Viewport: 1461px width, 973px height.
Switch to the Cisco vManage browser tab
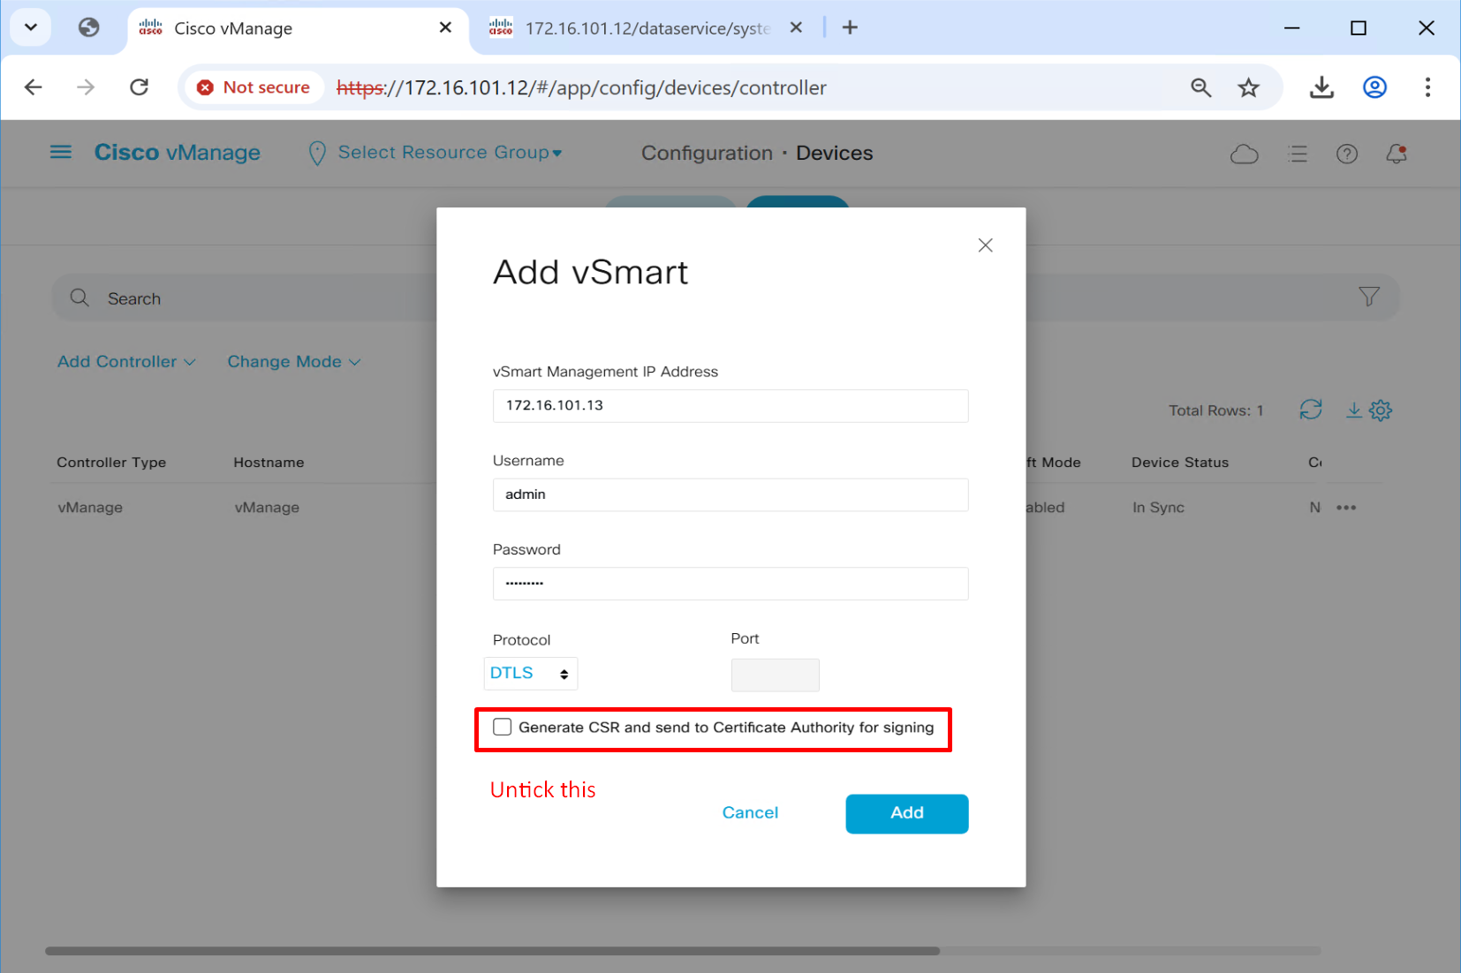pos(297,28)
